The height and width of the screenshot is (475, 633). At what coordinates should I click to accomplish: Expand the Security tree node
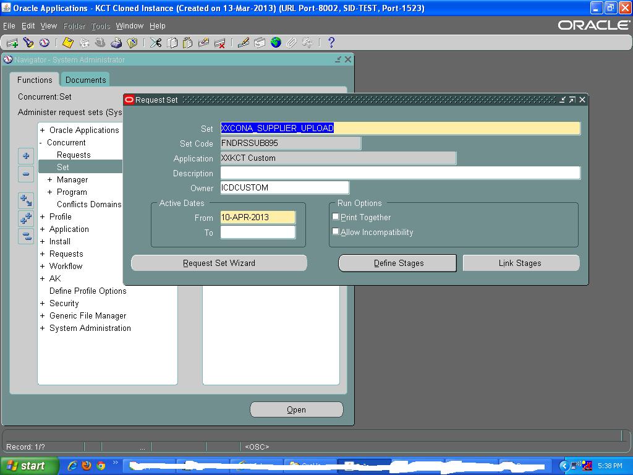point(43,303)
